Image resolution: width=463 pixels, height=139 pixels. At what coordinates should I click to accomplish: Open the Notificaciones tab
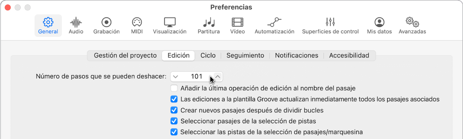pos(296,56)
